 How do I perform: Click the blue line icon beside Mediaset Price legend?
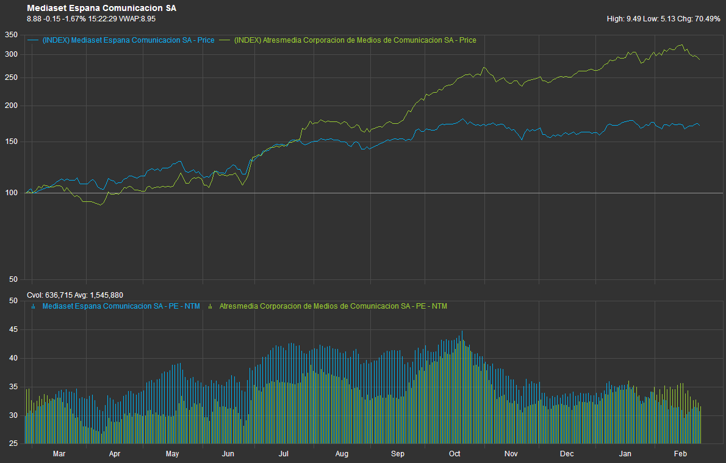tap(33, 40)
